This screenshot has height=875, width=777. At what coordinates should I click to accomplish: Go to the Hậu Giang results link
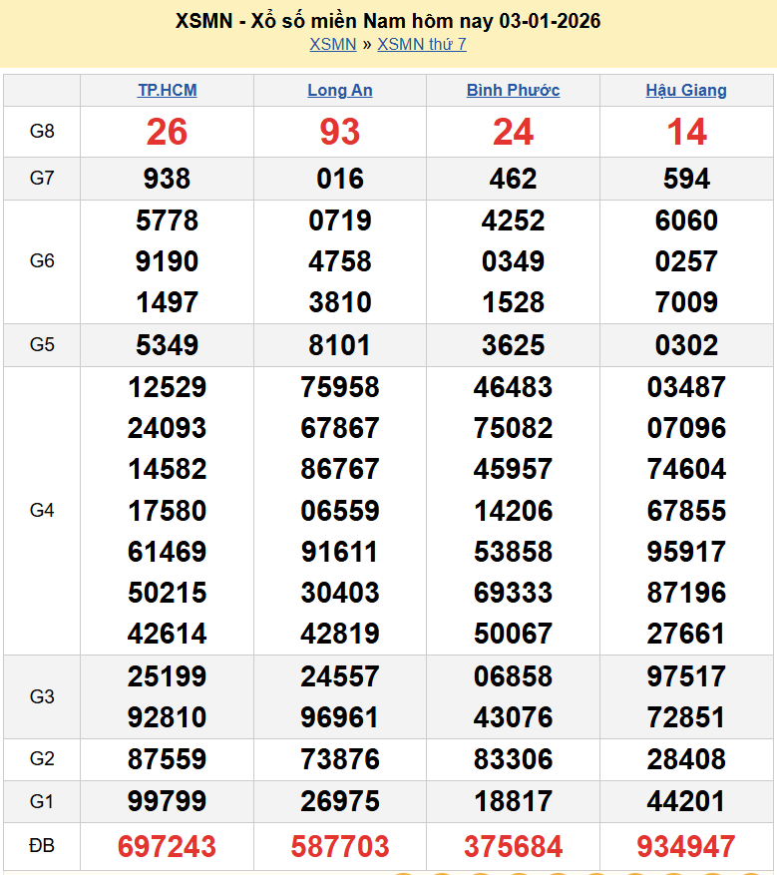click(686, 90)
